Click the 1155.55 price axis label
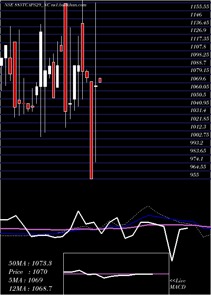 [200, 7]
